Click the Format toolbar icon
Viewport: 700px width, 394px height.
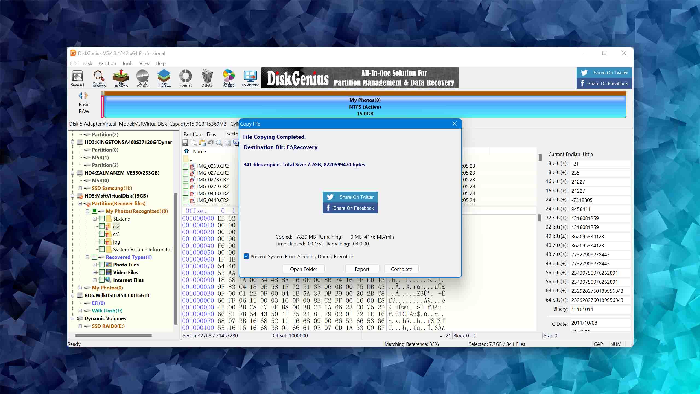click(x=186, y=79)
